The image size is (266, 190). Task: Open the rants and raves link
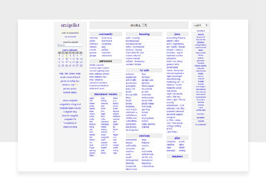(97, 88)
